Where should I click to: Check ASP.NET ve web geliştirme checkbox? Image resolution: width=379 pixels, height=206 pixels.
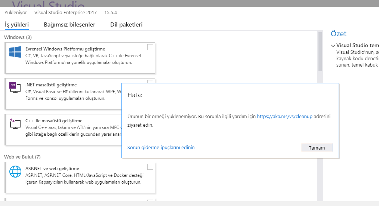pos(150,167)
